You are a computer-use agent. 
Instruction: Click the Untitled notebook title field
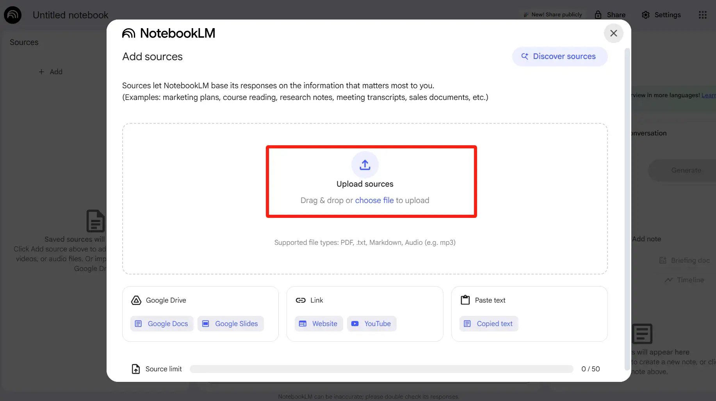pyautogui.click(x=71, y=15)
